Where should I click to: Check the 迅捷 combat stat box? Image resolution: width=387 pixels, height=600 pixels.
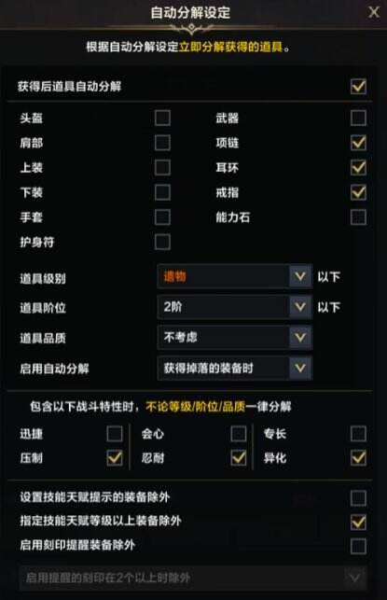tap(115, 434)
